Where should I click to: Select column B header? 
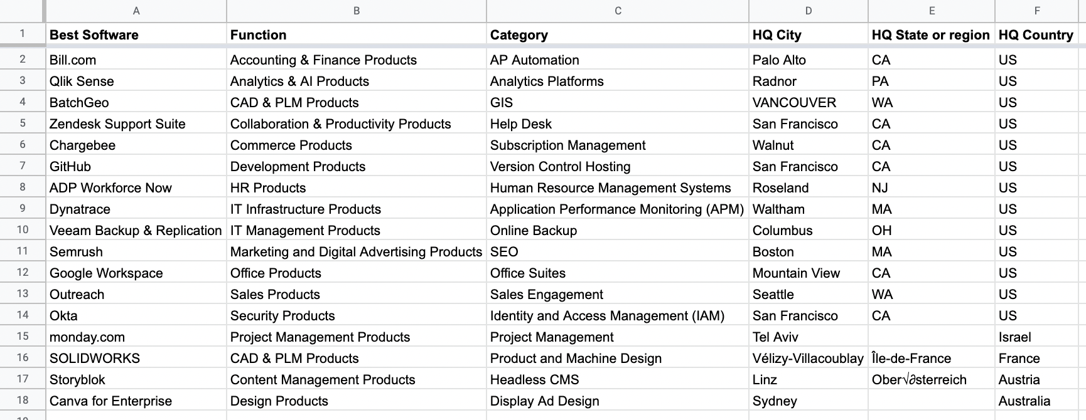(x=357, y=11)
